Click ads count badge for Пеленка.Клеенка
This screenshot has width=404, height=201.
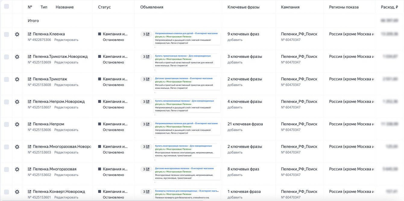point(146,34)
